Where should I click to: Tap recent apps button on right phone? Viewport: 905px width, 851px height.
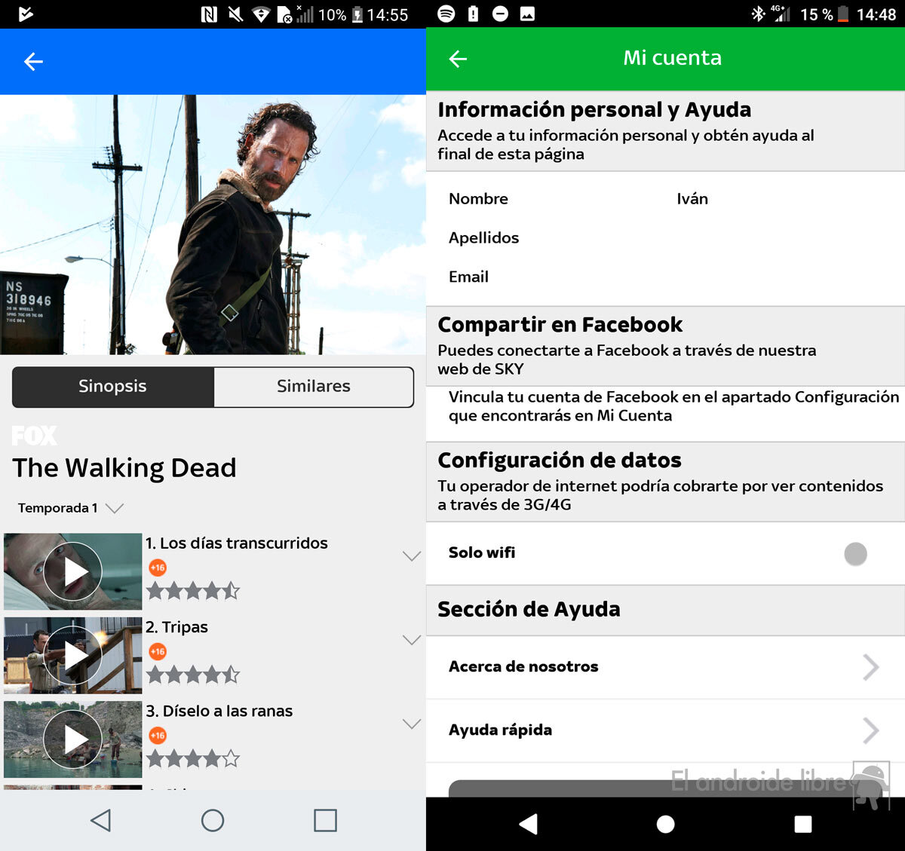(x=803, y=824)
